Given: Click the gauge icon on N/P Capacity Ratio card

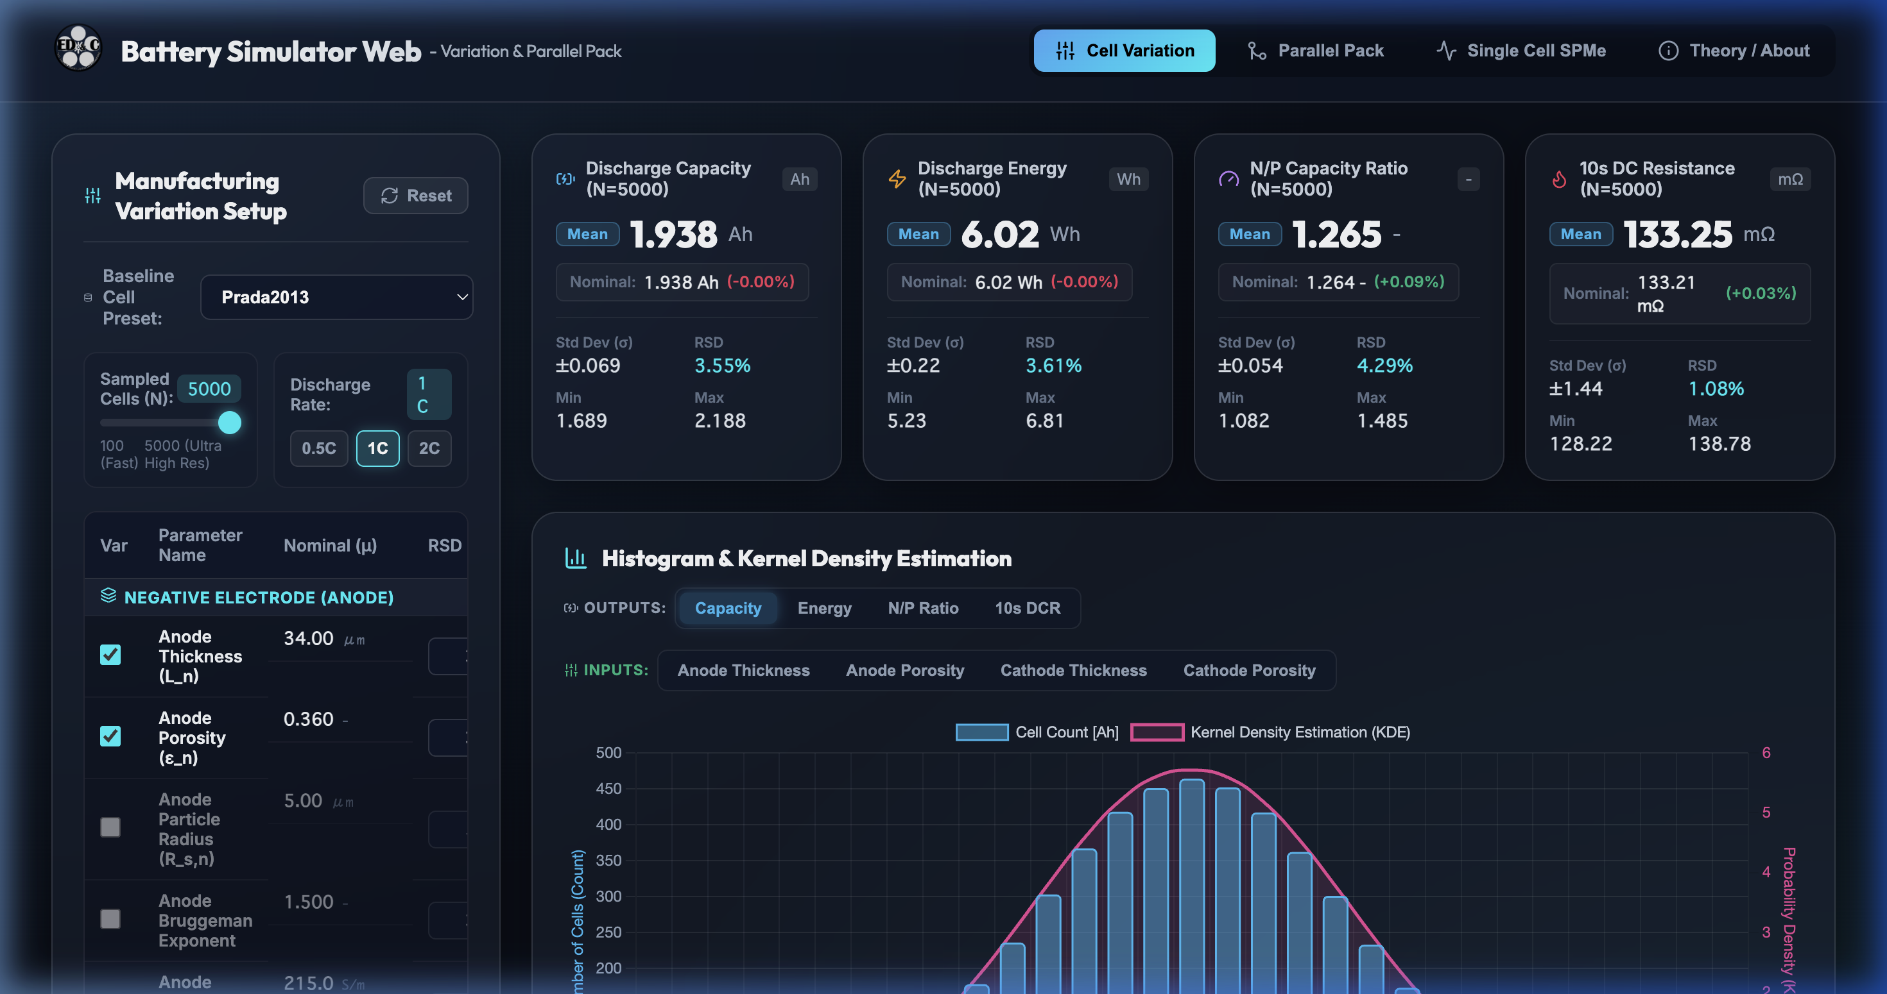Looking at the screenshot, I should tap(1228, 178).
